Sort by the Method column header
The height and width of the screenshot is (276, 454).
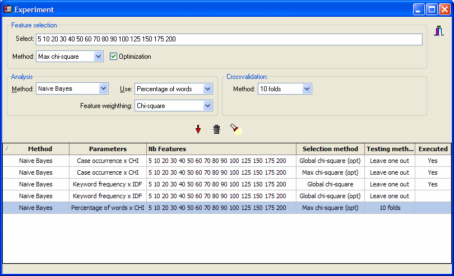click(x=40, y=149)
